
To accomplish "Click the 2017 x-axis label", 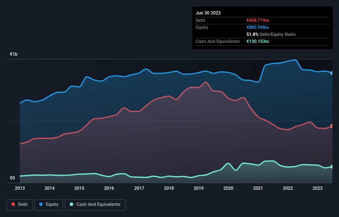I will point(139,188).
